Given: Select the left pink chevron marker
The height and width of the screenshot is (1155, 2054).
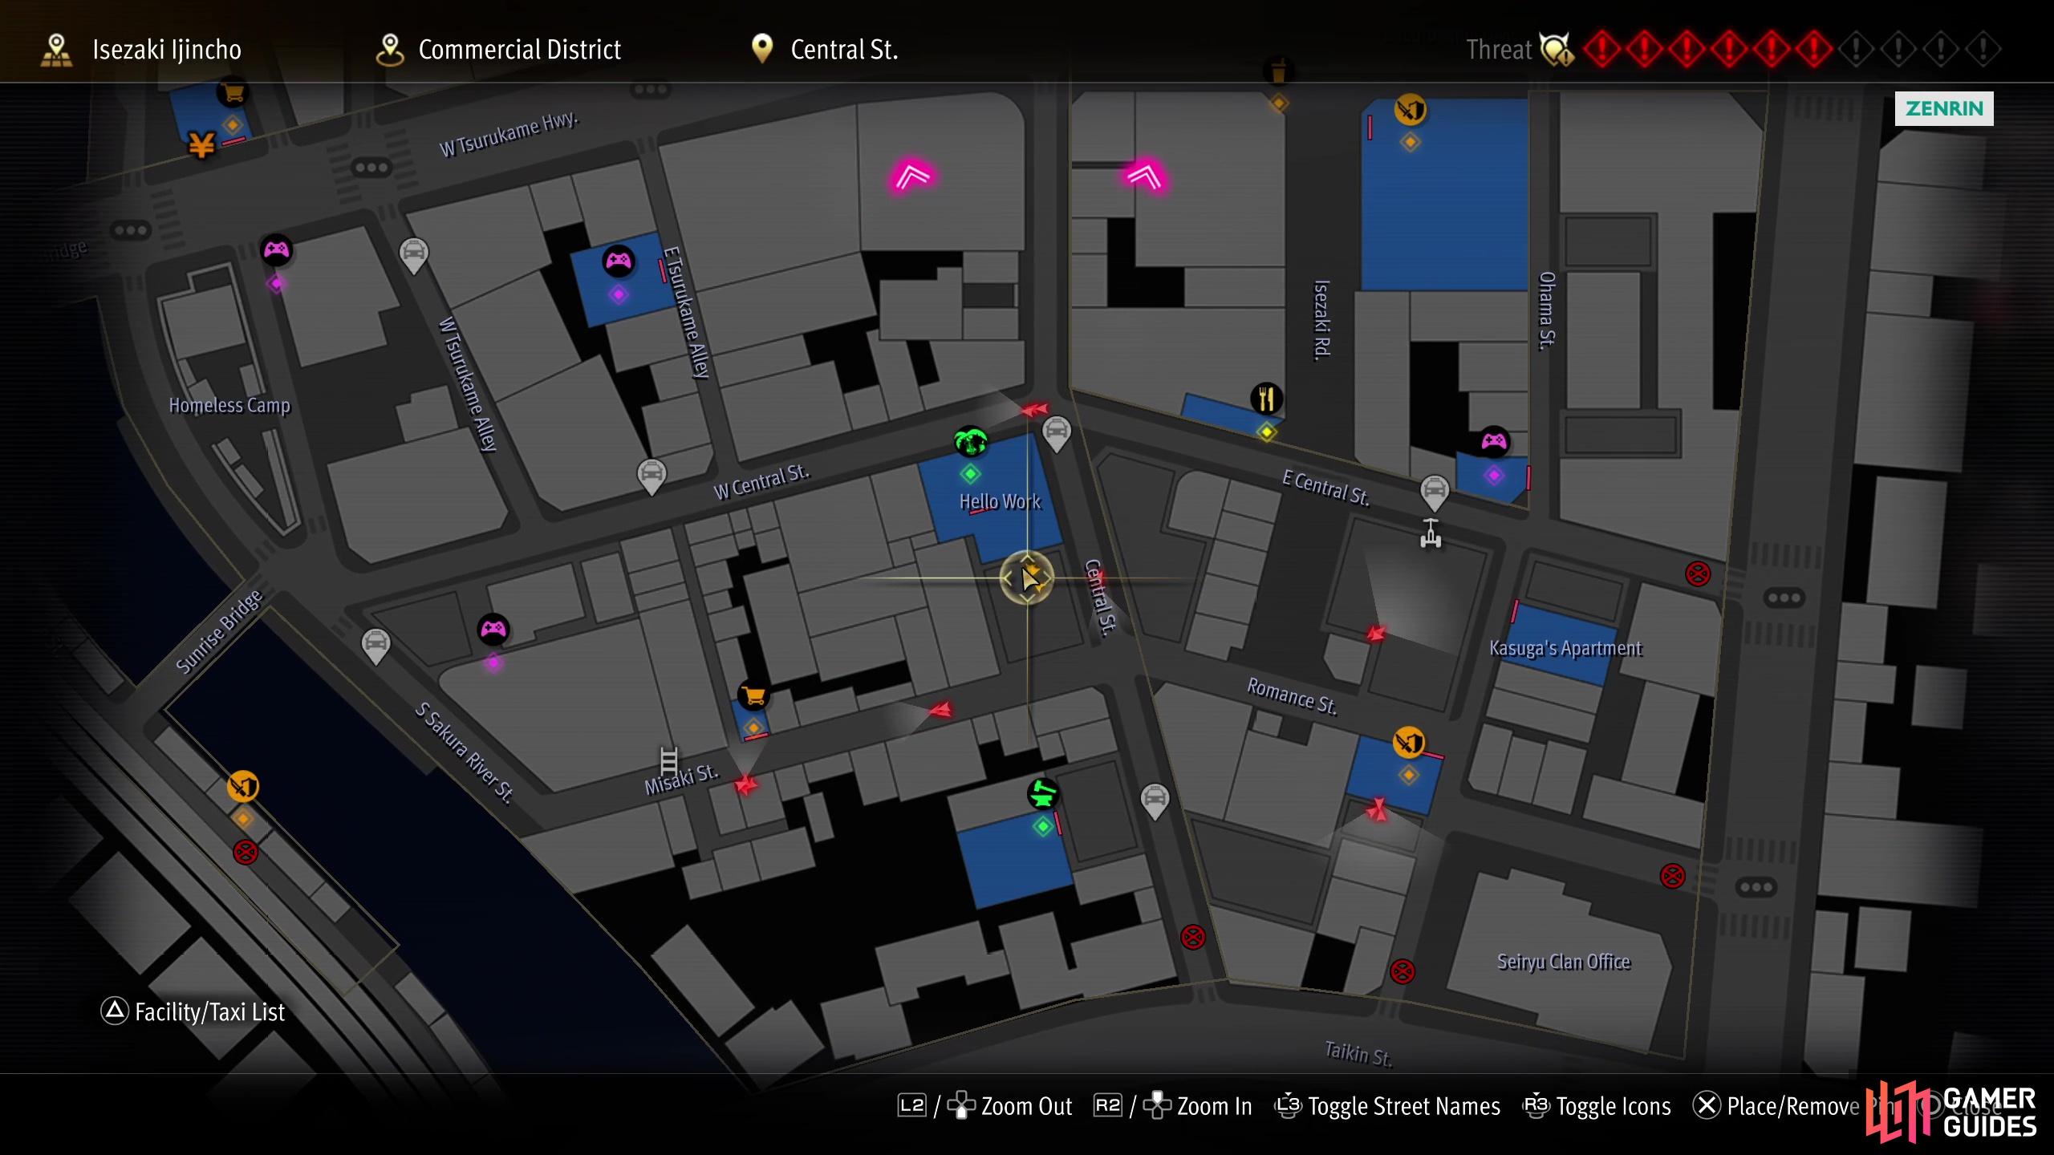Looking at the screenshot, I should coord(912,176).
